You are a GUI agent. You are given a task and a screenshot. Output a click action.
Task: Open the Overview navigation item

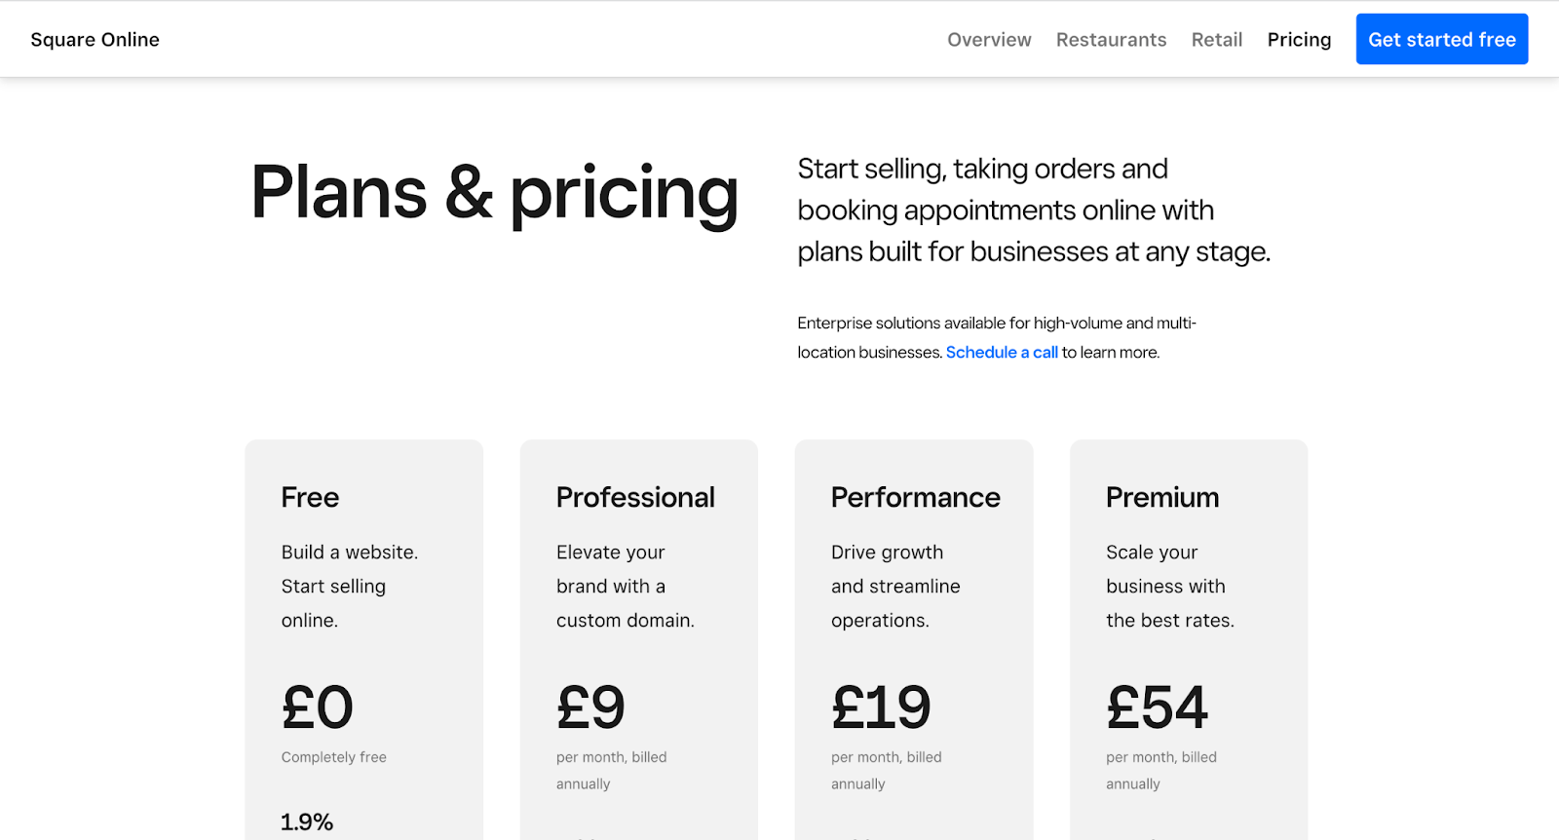989,40
